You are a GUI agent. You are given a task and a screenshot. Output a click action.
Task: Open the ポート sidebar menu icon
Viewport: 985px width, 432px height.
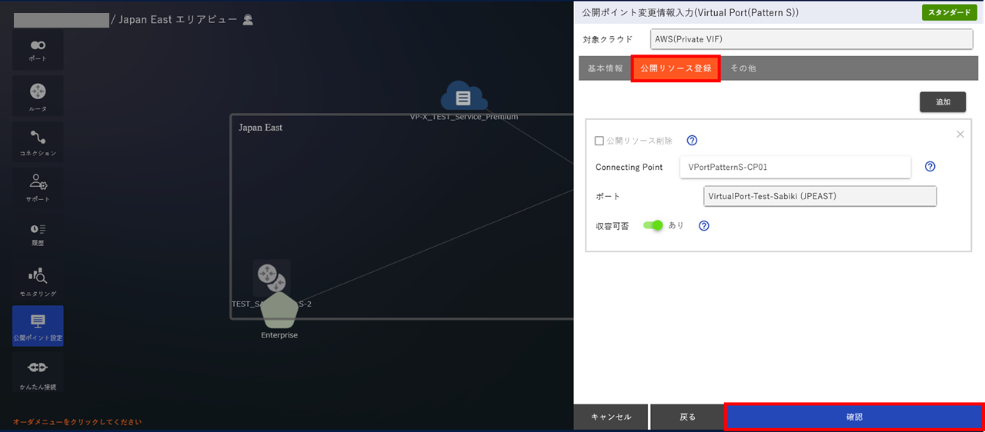pyautogui.click(x=38, y=50)
